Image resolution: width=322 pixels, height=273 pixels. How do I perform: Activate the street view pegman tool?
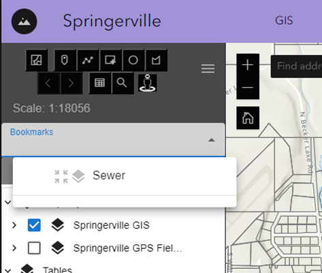pyautogui.click(x=148, y=83)
